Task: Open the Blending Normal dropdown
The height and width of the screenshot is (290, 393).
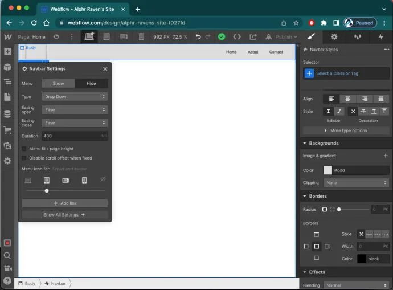Action: coord(356,285)
